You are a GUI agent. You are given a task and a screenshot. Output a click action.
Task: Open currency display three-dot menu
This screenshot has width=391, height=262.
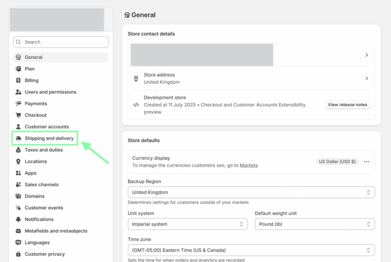(367, 162)
